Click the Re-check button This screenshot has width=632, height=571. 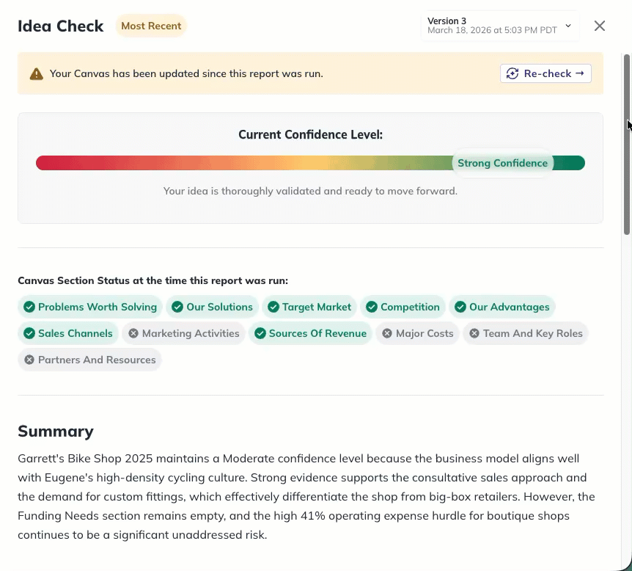(545, 73)
